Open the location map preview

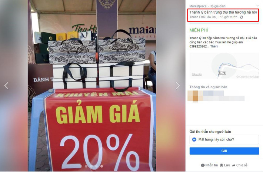click(224, 66)
